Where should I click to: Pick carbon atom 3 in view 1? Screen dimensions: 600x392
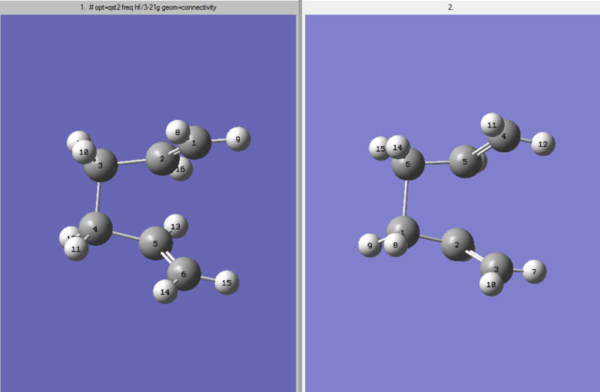(100, 165)
